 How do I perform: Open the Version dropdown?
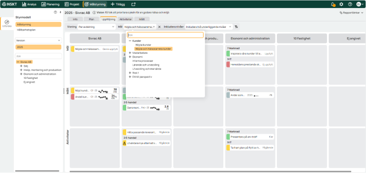(x=38, y=40)
